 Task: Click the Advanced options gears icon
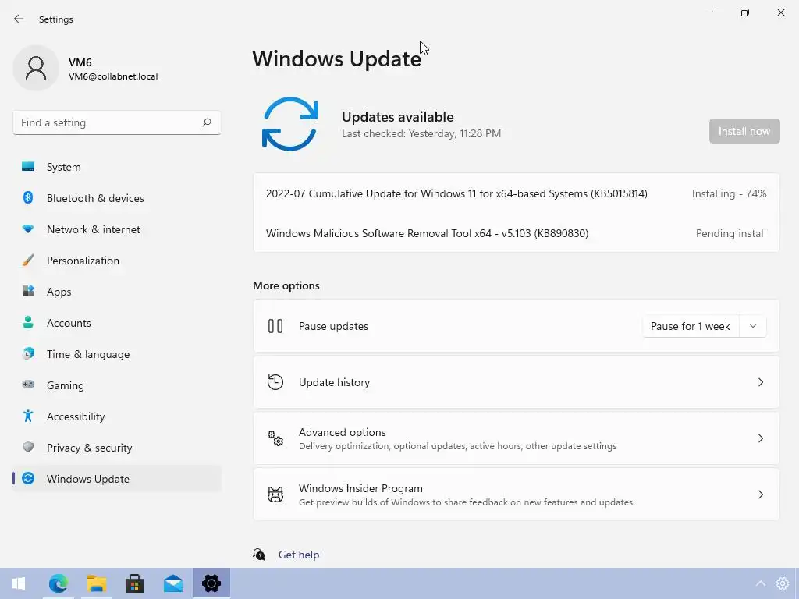275,438
